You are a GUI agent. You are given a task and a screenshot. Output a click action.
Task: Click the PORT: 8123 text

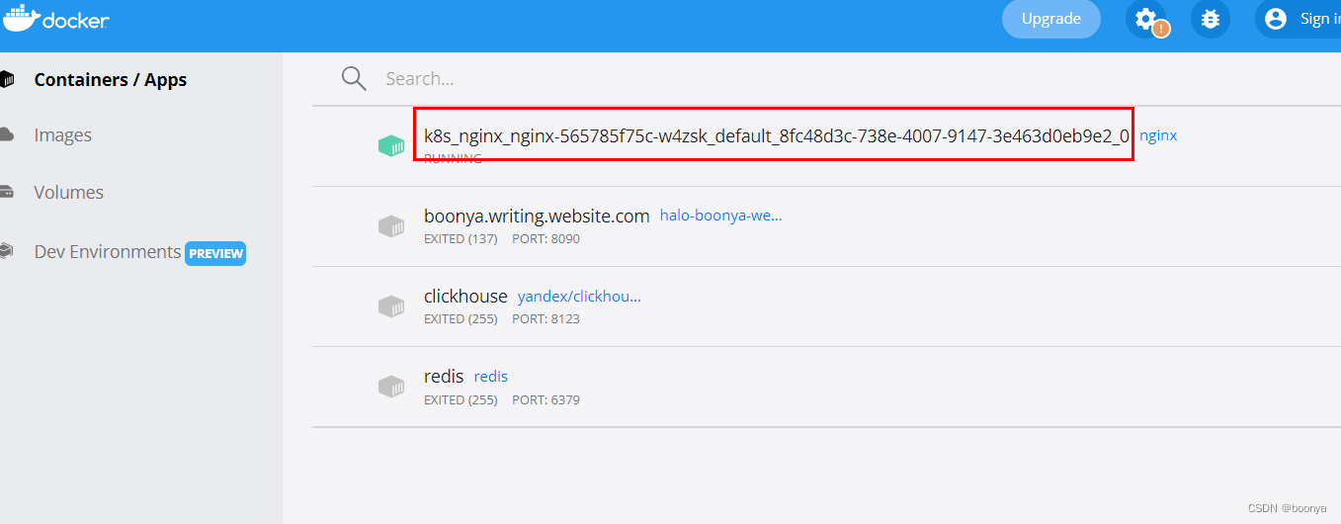pyautogui.click(x=545, y=319)
